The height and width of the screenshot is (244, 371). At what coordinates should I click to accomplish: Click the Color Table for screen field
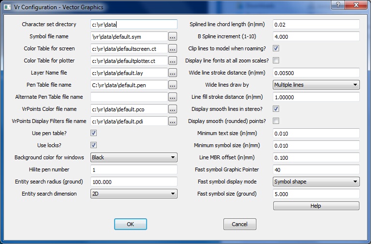(x=129, y=49)
